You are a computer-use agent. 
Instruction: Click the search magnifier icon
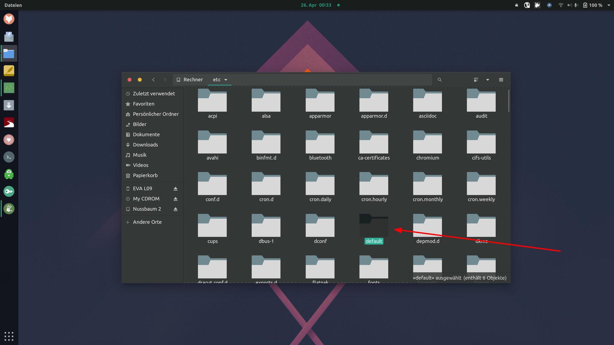click(439, 80)
